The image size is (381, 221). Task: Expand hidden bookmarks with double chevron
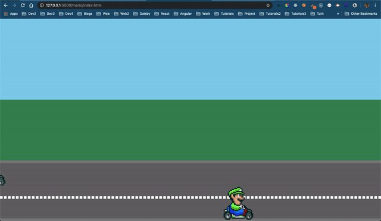click(338, 14)
